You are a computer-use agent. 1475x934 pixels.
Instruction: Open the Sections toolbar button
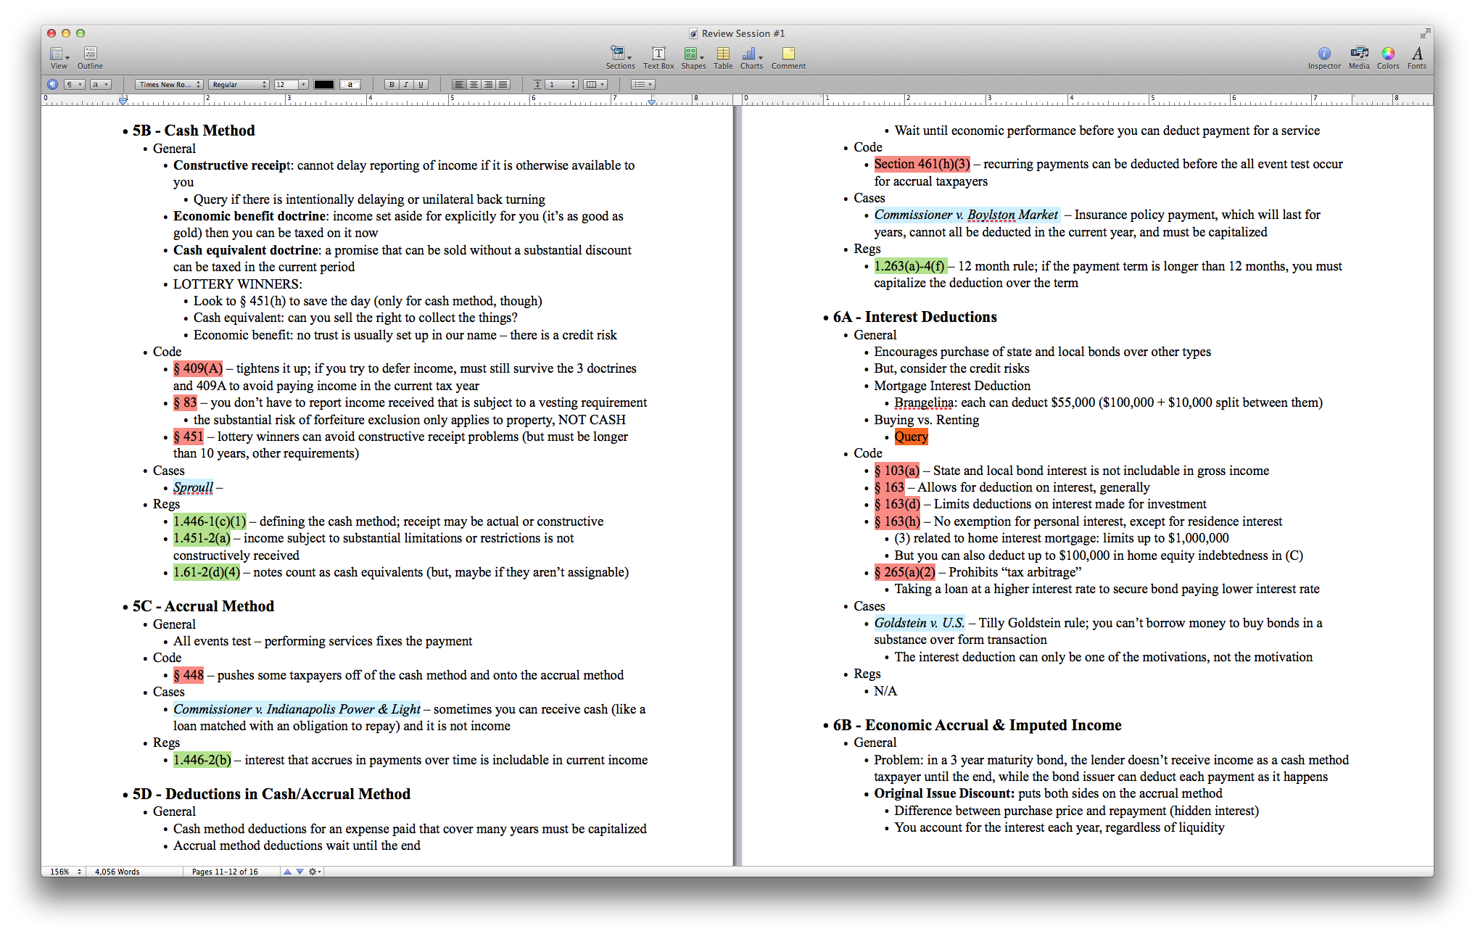point(620,57)
